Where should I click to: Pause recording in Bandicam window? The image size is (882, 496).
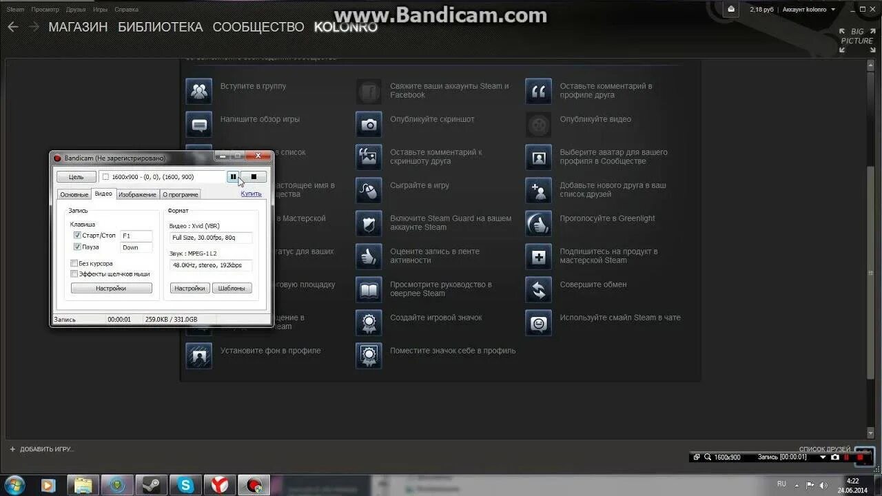point(233,177)
